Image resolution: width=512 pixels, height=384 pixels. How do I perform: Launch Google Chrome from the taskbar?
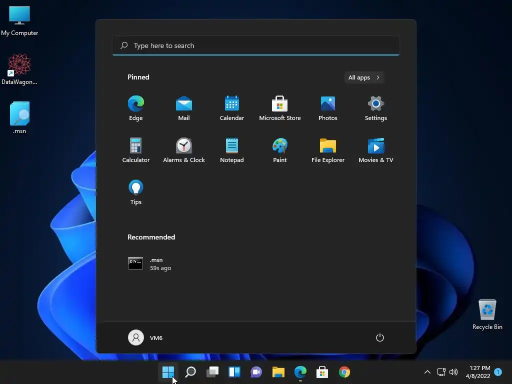[x=344, y=372]
